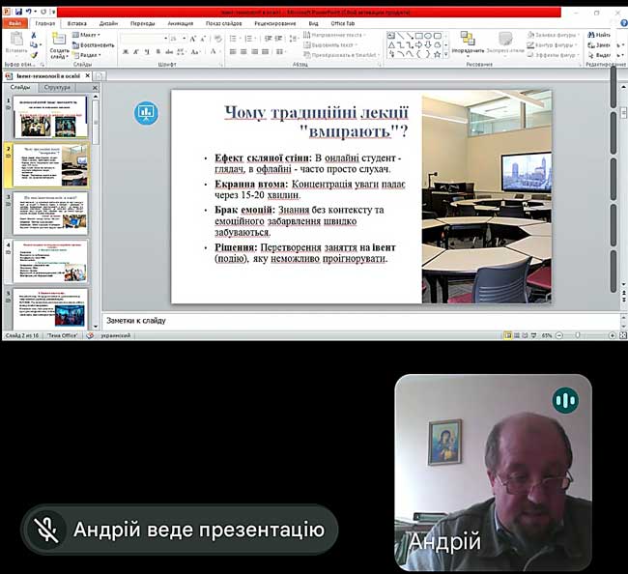
Task: Toggle bold text formatting
Action: click(126, 50)
